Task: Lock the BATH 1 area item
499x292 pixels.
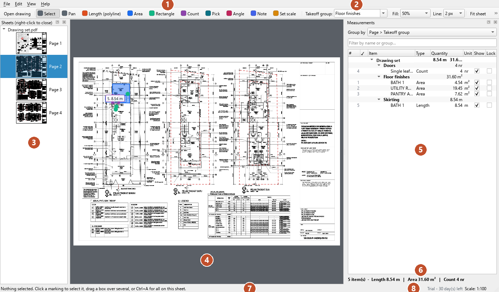Action: pyautogui.click(x=489, y=83)
